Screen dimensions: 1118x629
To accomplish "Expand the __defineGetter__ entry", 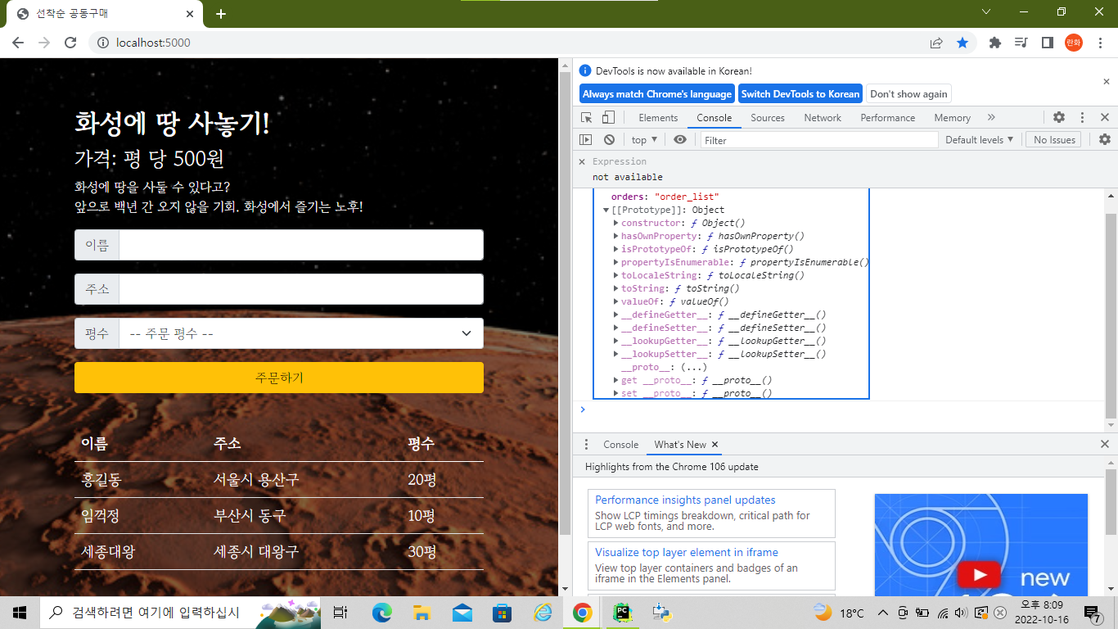I will coord(616,315).
